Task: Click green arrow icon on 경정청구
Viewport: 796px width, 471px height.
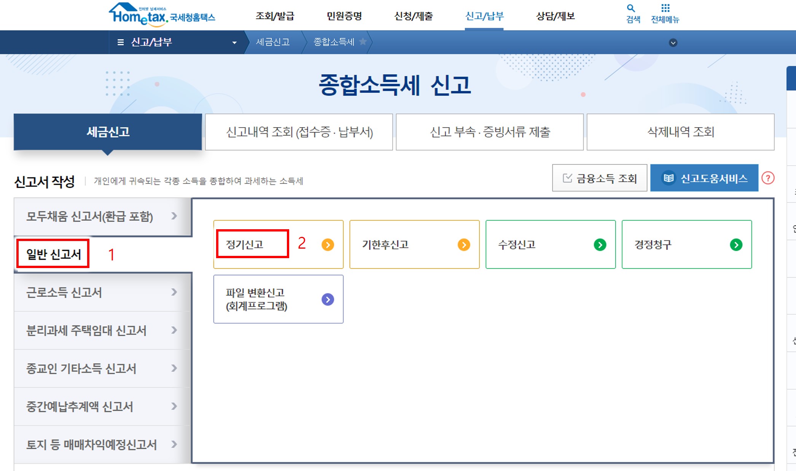Action: [736, 244]
